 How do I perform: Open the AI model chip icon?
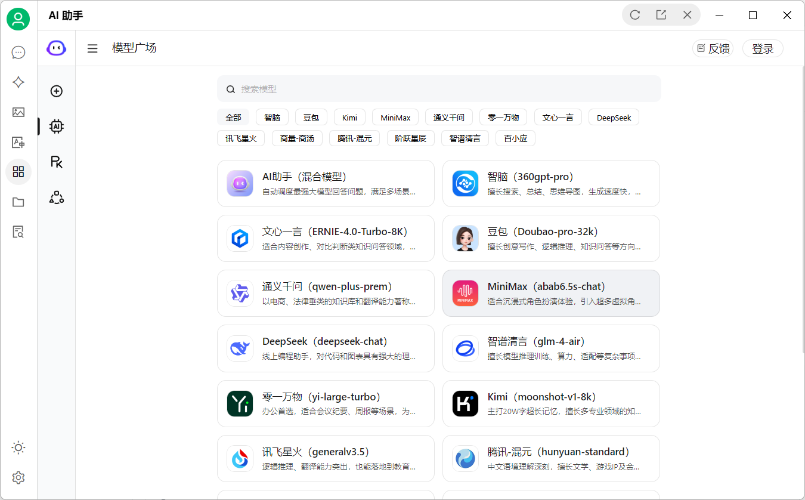(x=55, y=126)
